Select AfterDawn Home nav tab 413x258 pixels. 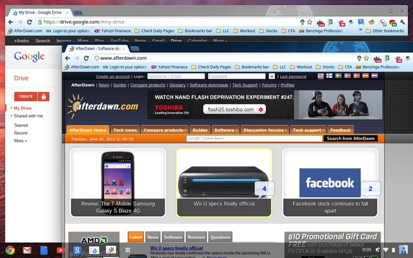click(88, 130)
